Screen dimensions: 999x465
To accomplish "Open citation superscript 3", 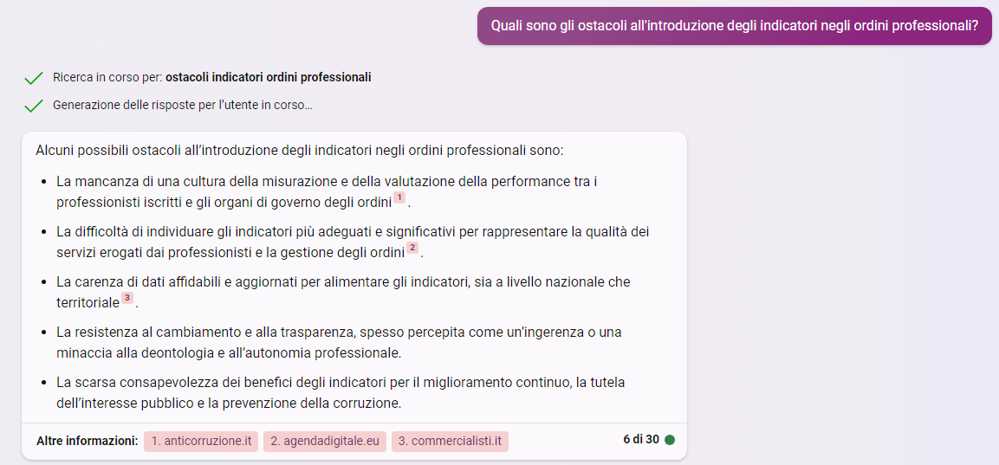I will tap(127, 299).
